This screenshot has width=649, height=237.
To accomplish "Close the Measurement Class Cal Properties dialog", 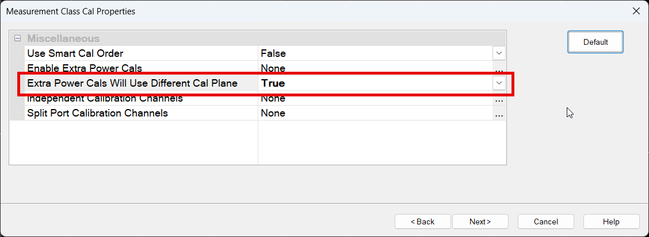I will coord(636,11).
